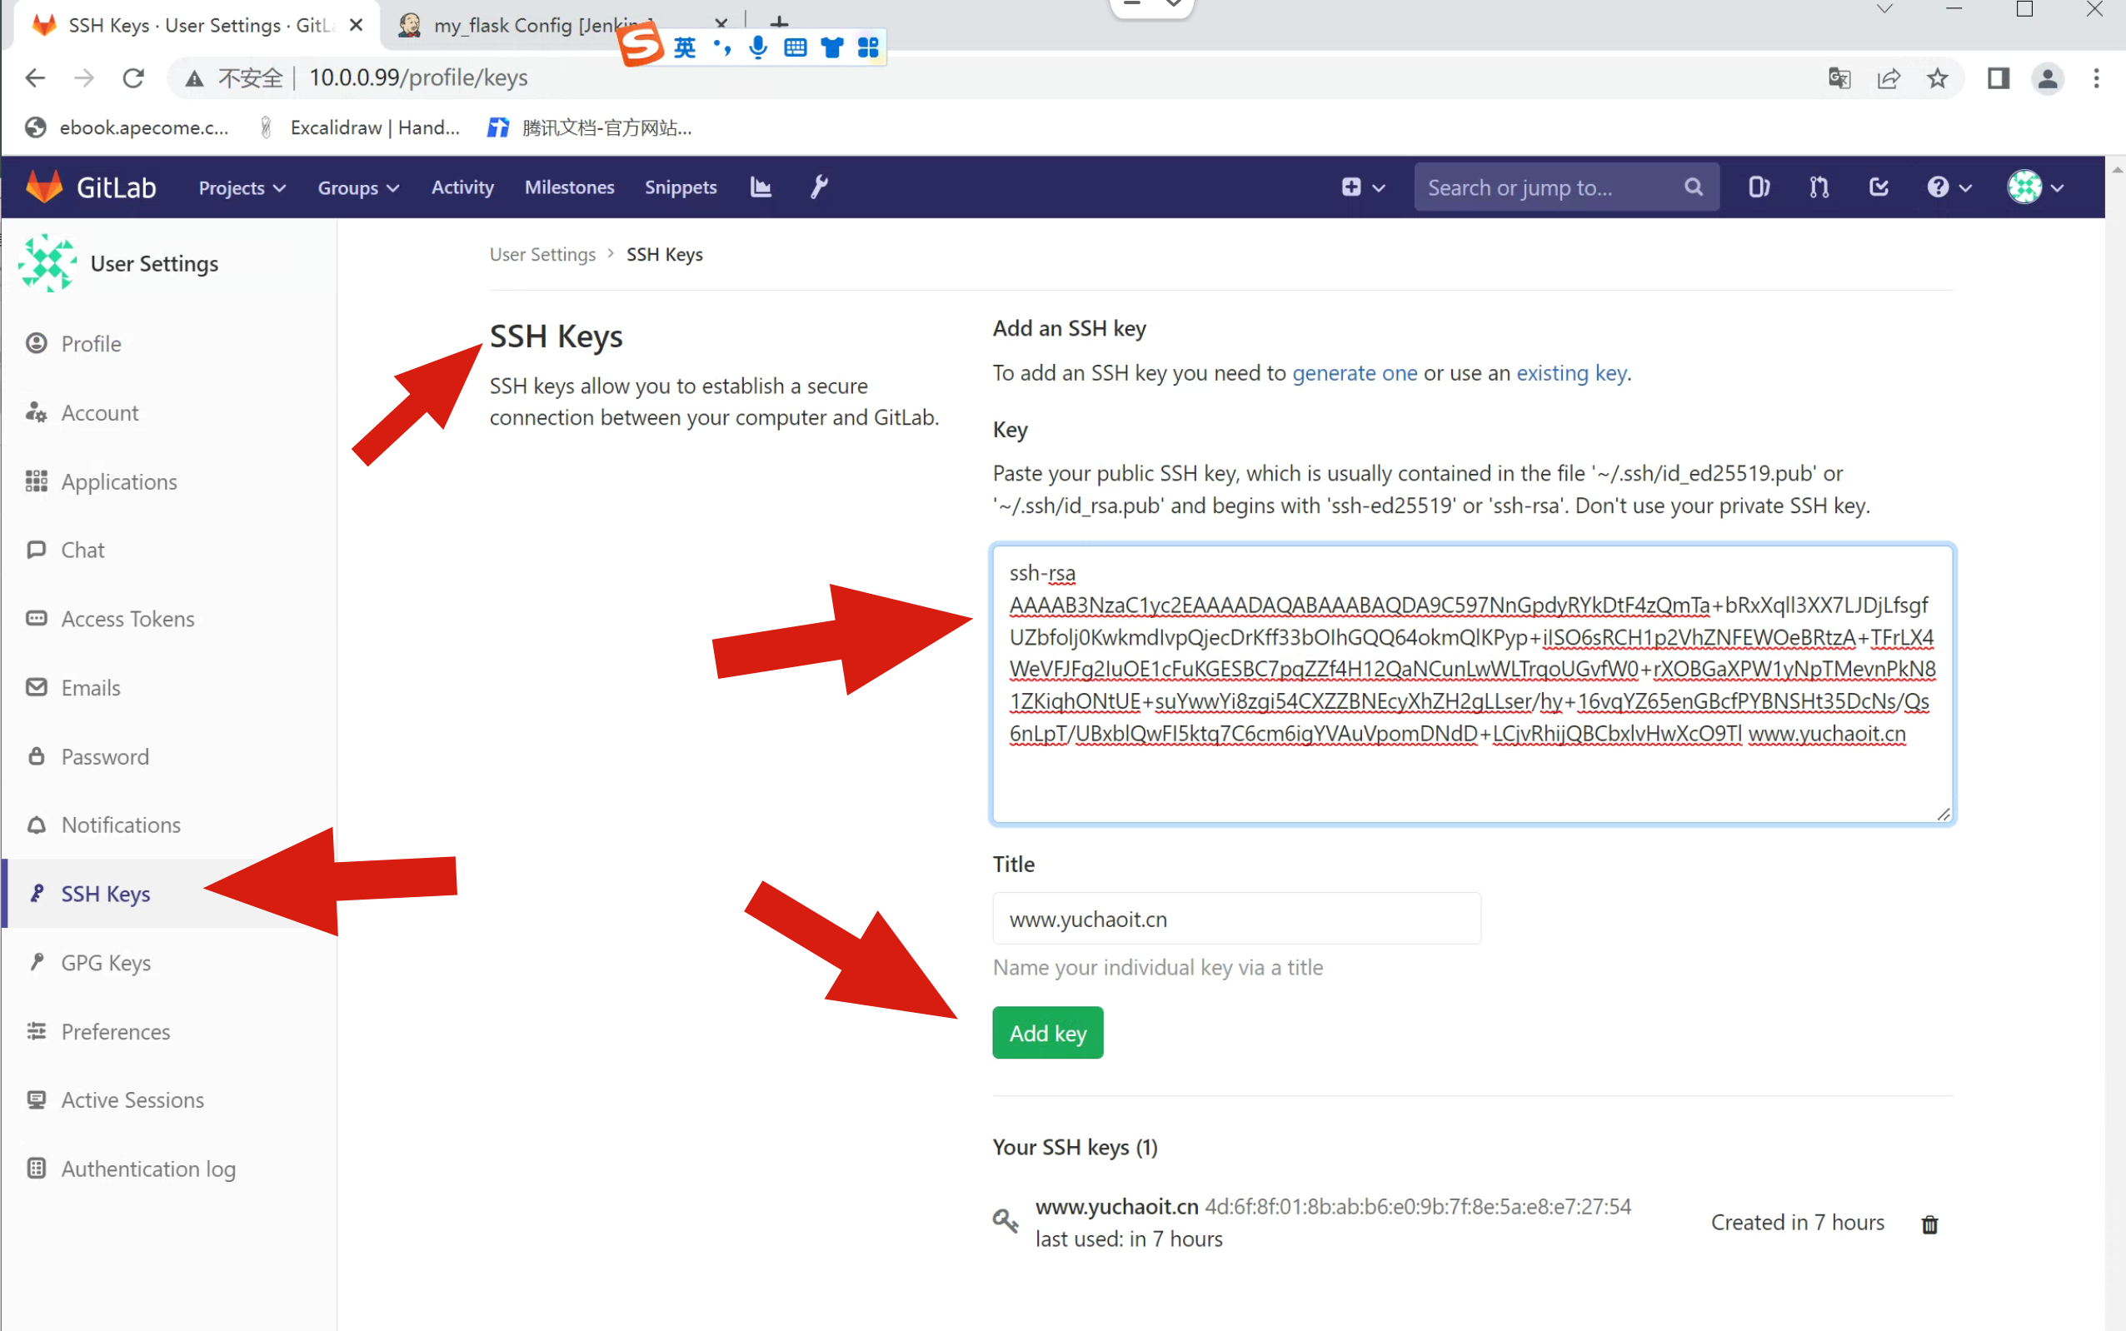Click the admin area wrench icon
The height and width of the screenshot is (1331, 2126).
(x=819, y=187)
